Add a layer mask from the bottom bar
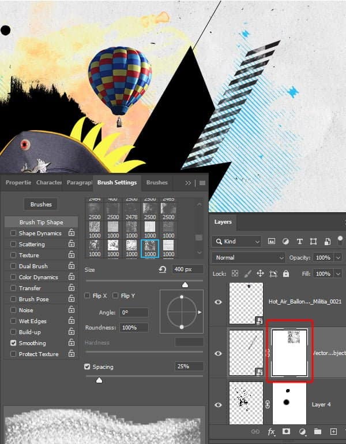This screenshot has height=444, width=346. point(287,431)
